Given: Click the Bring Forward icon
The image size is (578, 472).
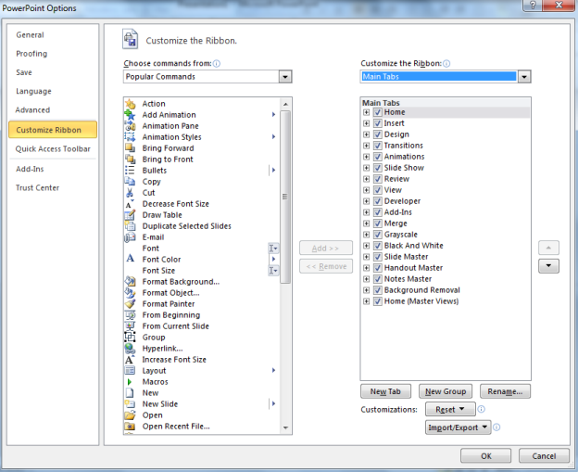Looking at the screenshot, I should click(x=130, y=148).
